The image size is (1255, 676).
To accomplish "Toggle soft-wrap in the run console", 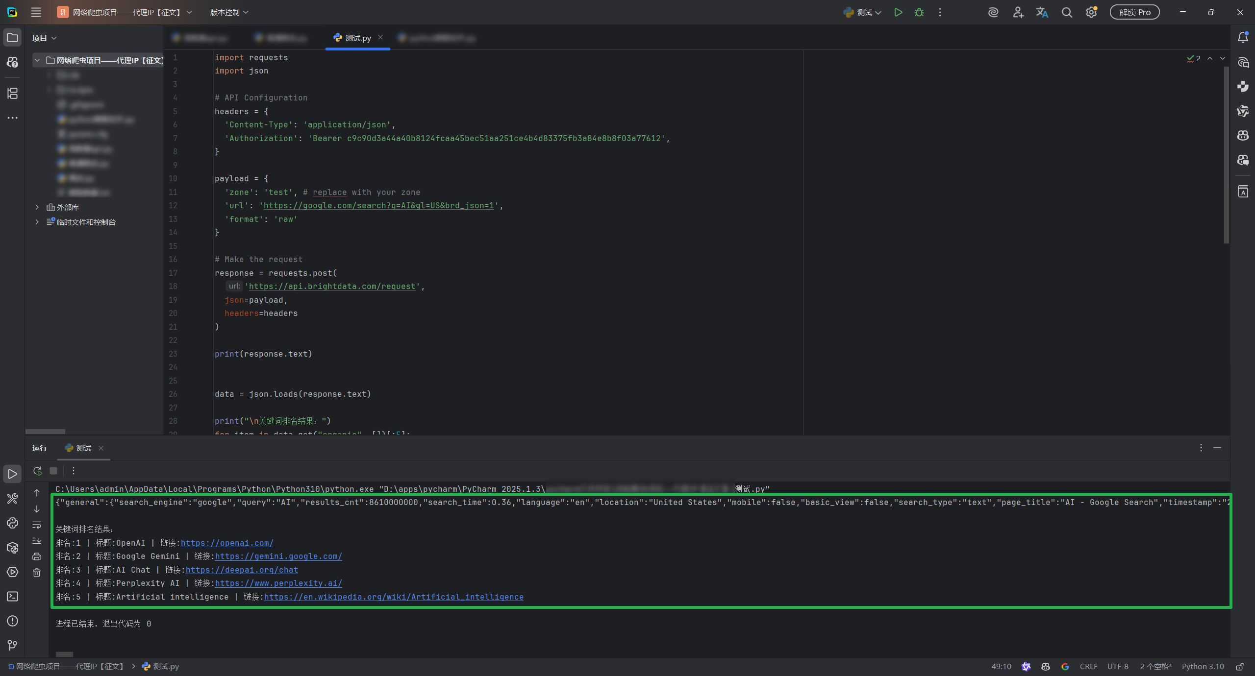I will (37, 525).
